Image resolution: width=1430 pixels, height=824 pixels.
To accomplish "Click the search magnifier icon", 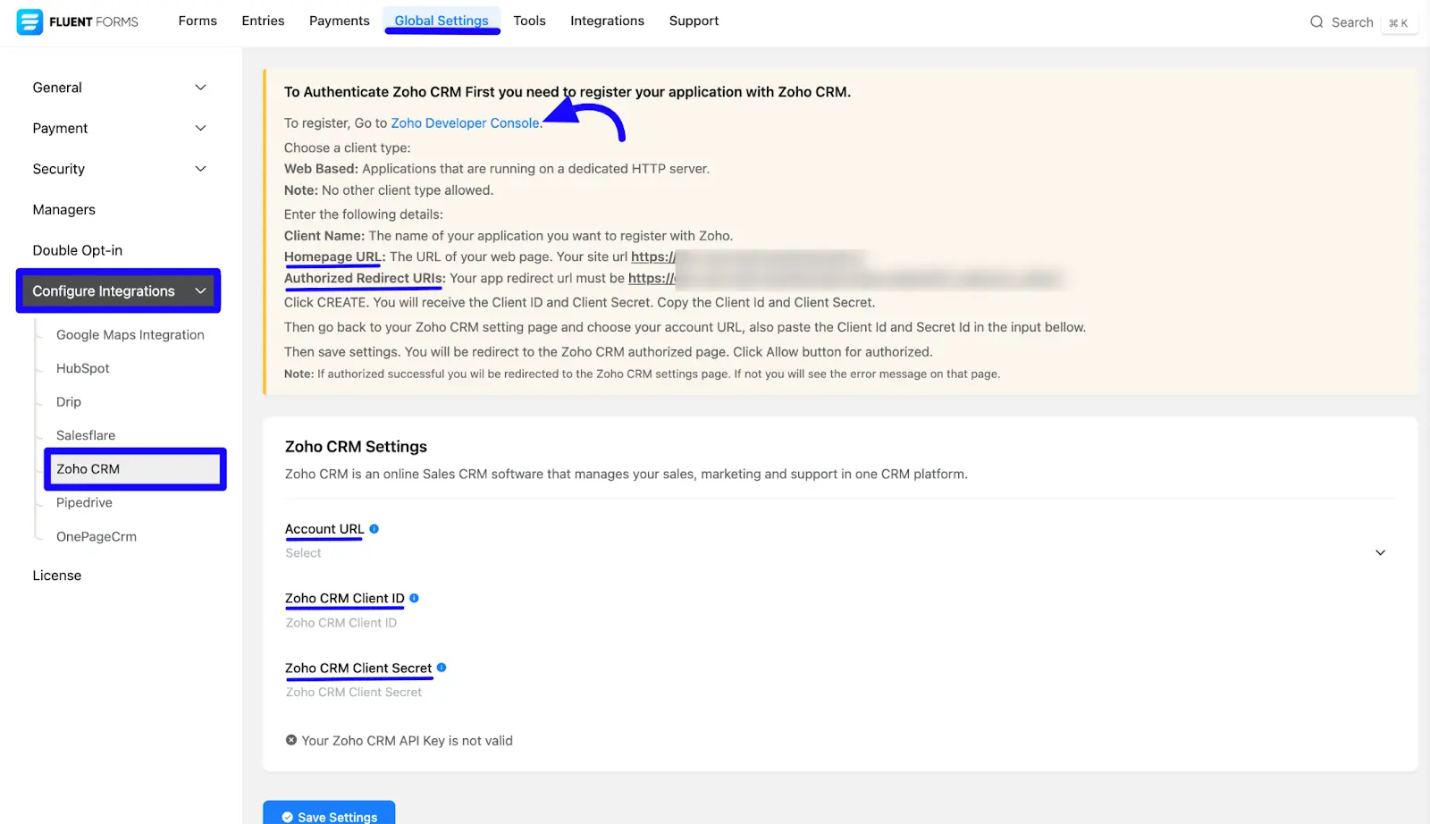I will coord(1316,22).
